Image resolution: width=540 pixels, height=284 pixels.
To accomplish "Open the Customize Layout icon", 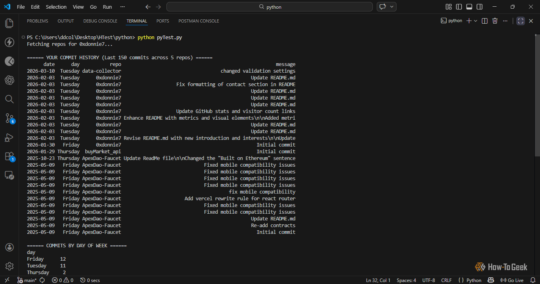I will (x=449, y=7).
